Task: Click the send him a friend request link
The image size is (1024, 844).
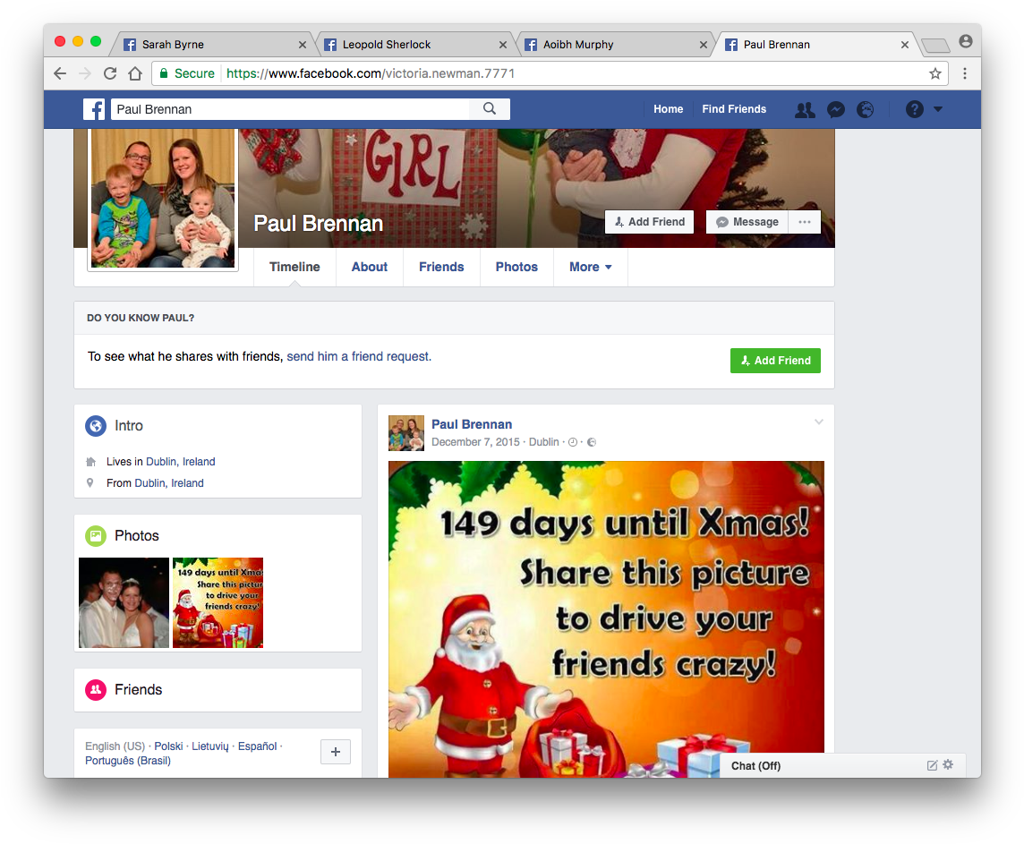Action: pos(359,356)
